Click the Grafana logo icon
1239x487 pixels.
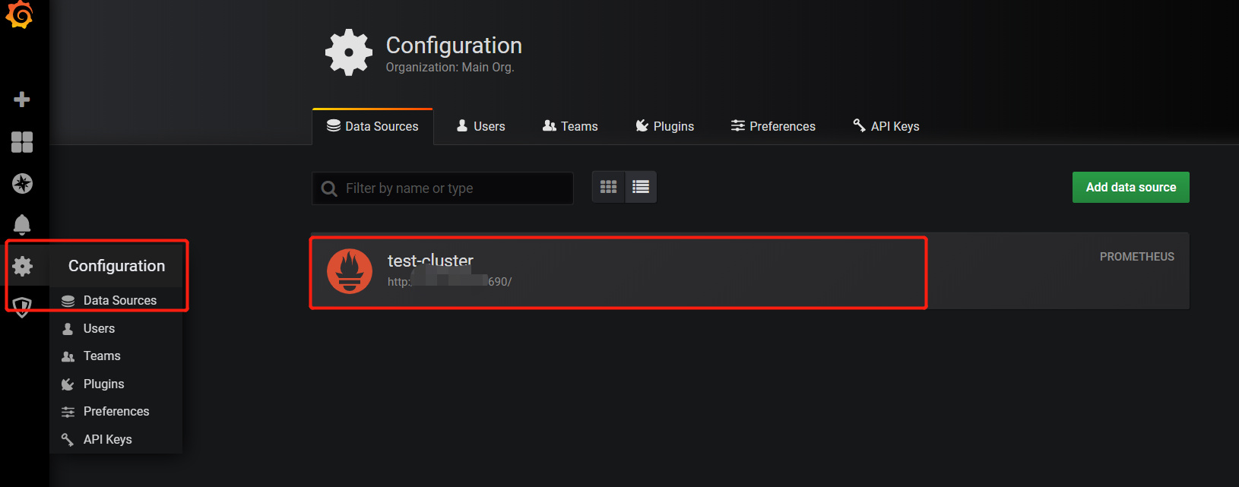[x=20, y=14]
